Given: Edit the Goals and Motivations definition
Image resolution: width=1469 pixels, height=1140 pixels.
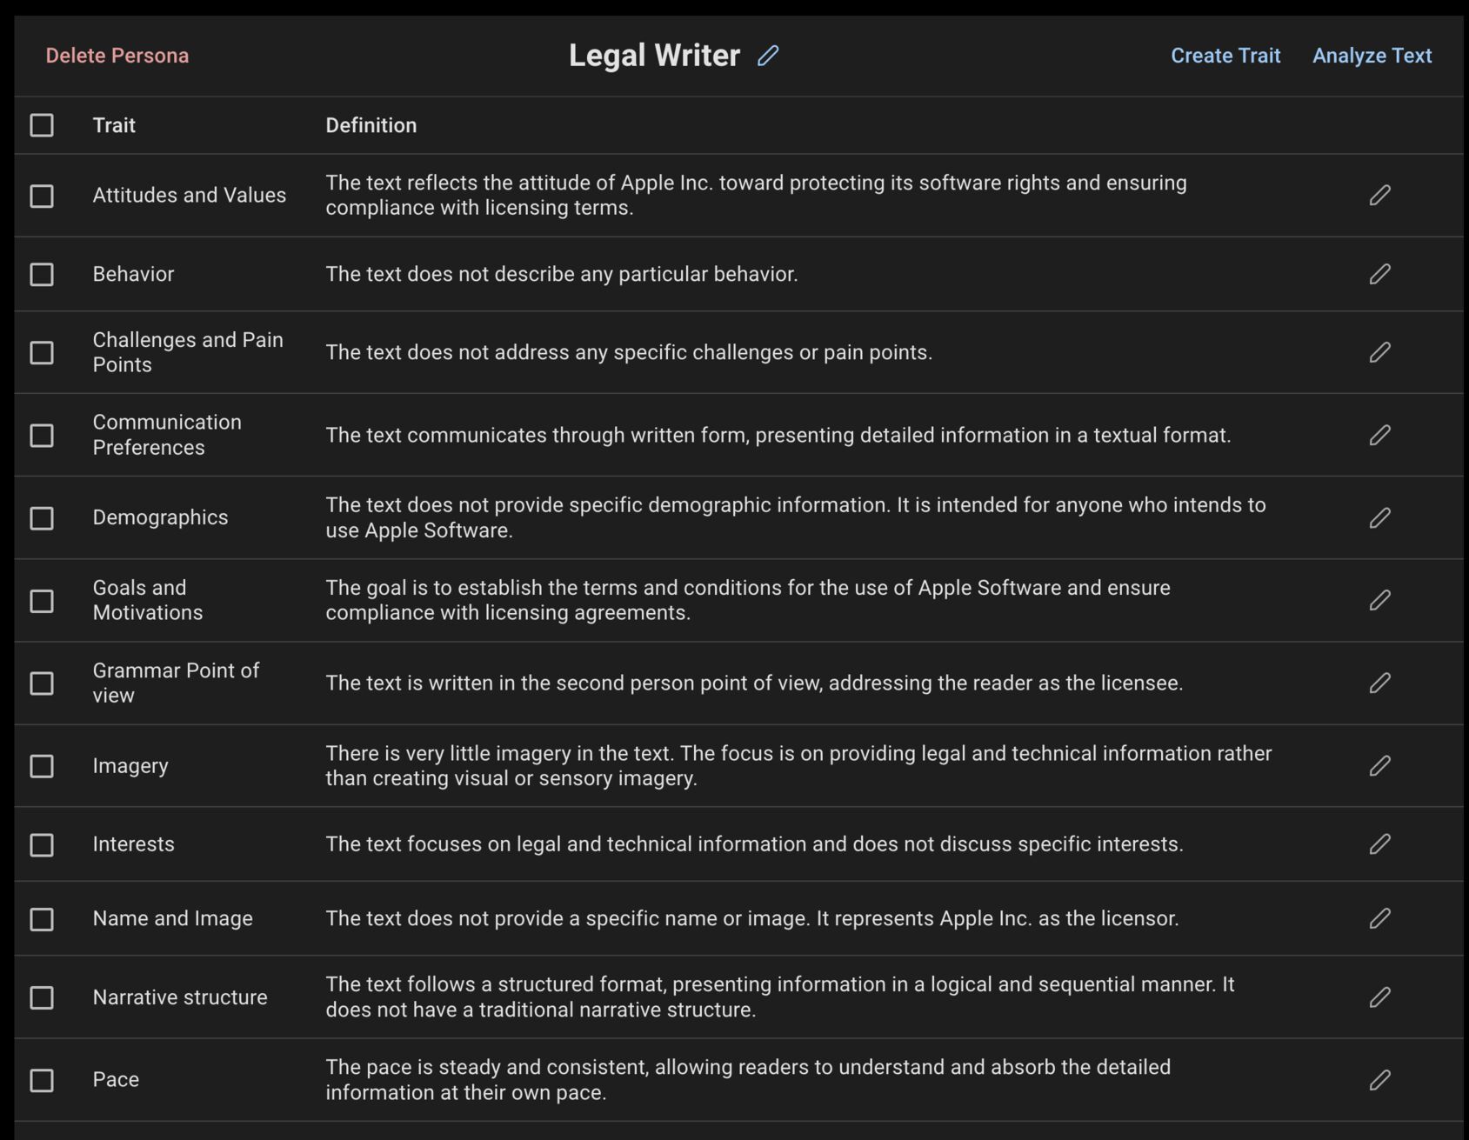Looking at the screenshot, I should click(1381, 599).
